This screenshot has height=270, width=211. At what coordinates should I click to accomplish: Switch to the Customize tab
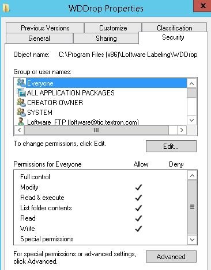tap(113, 28)
